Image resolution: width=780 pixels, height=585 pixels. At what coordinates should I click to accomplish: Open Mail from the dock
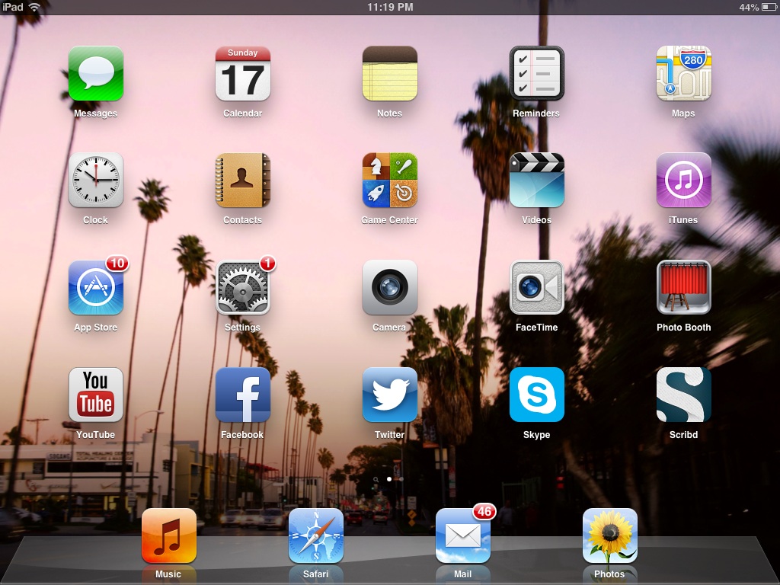[x=463, y=535]
